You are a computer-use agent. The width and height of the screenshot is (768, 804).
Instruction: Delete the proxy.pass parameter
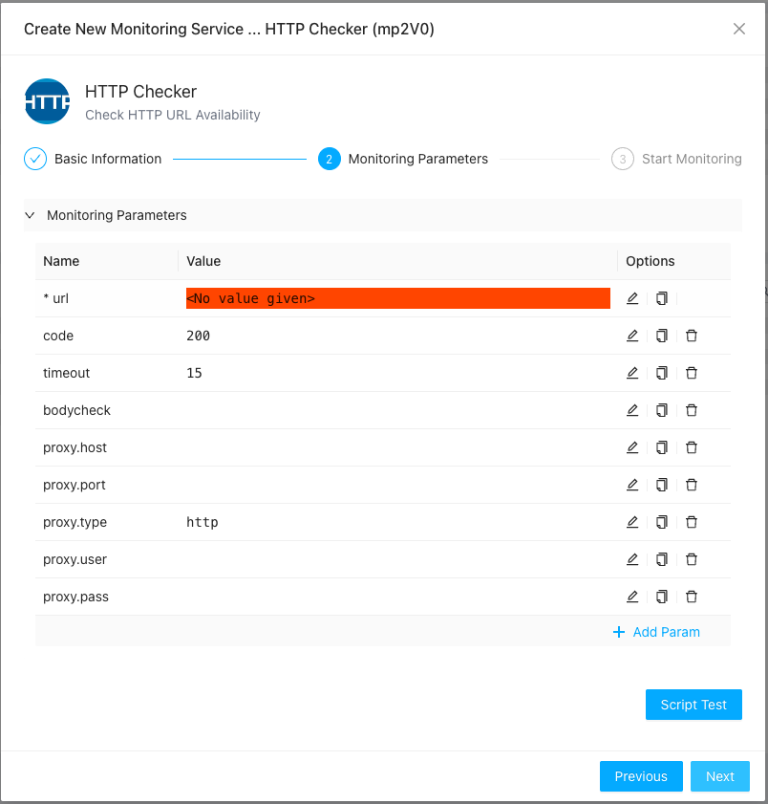point(692,597)
